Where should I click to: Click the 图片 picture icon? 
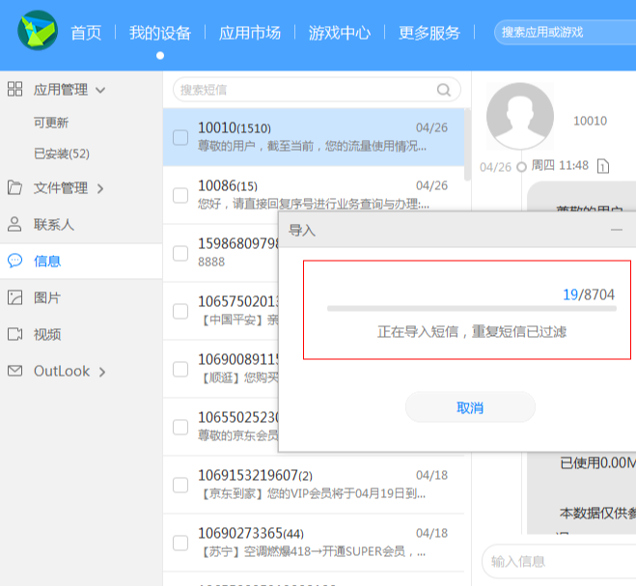click(x=15, y=297)
